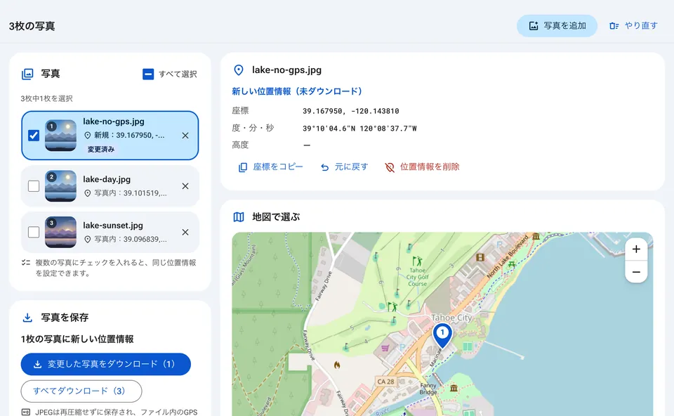The image size is (674, 416).
Task: Toggle the すべて選択 checkbox
Action: click(x=148, y=74)
